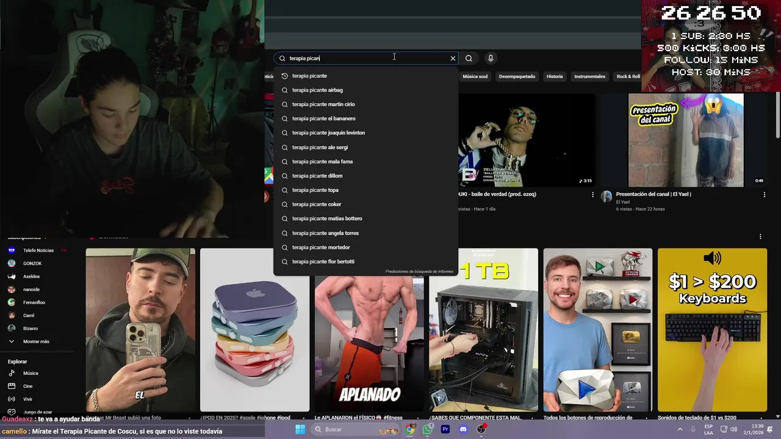The width and height of the screenshot is (781, 439).
Task: Open the DUKI 'baile de verdad' video thumbnail
Action: (x=527, y=140)
